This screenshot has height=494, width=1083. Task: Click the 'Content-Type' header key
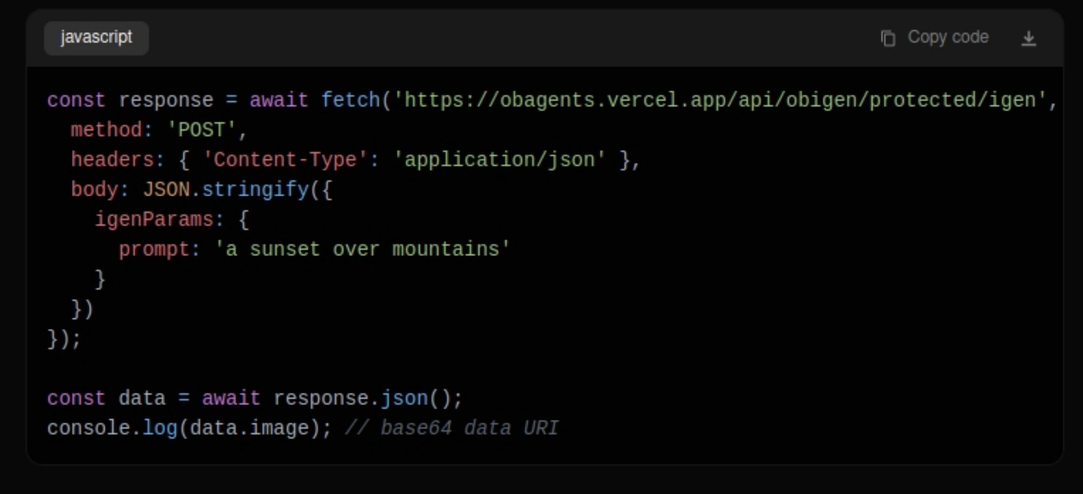click(x=285, y=160)
